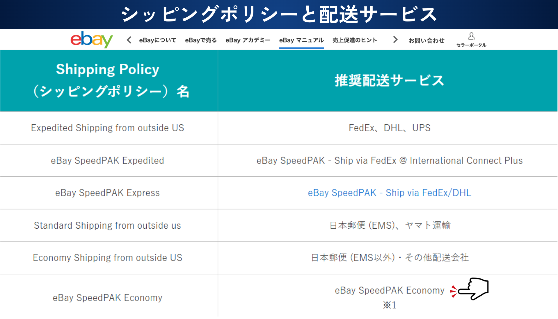Viewport: 558px width, 319px height.
Task: Select Economy Shipping from outside US cell
Action: (x=107, y=258)
